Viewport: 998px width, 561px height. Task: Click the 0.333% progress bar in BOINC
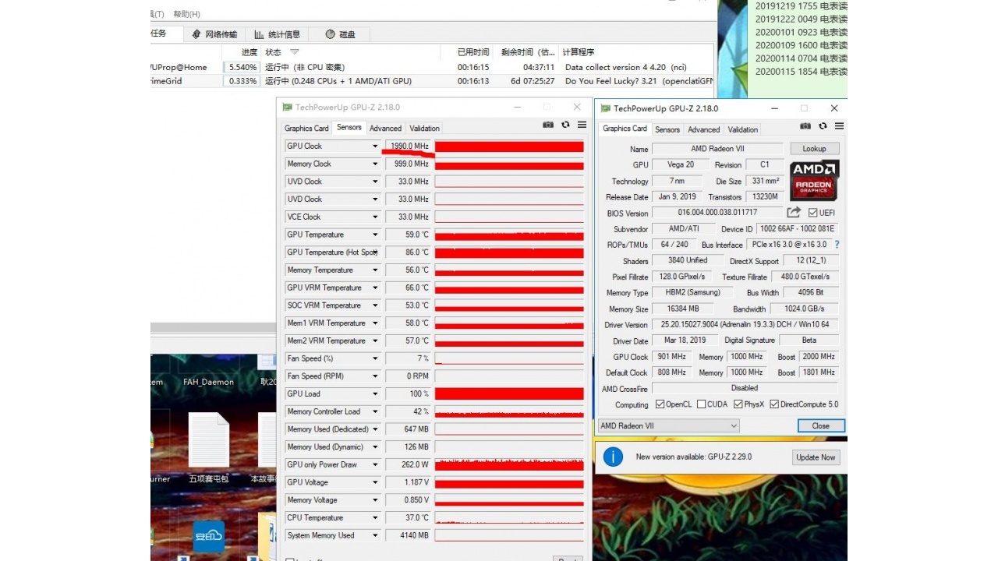point(241,81)
